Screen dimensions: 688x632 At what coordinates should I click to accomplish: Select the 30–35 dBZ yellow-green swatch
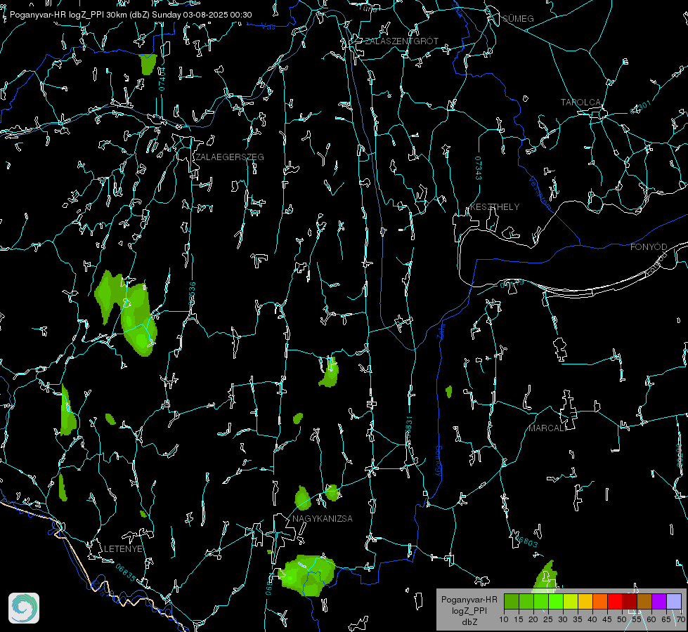pyautogui.click(x=571, y=602)
